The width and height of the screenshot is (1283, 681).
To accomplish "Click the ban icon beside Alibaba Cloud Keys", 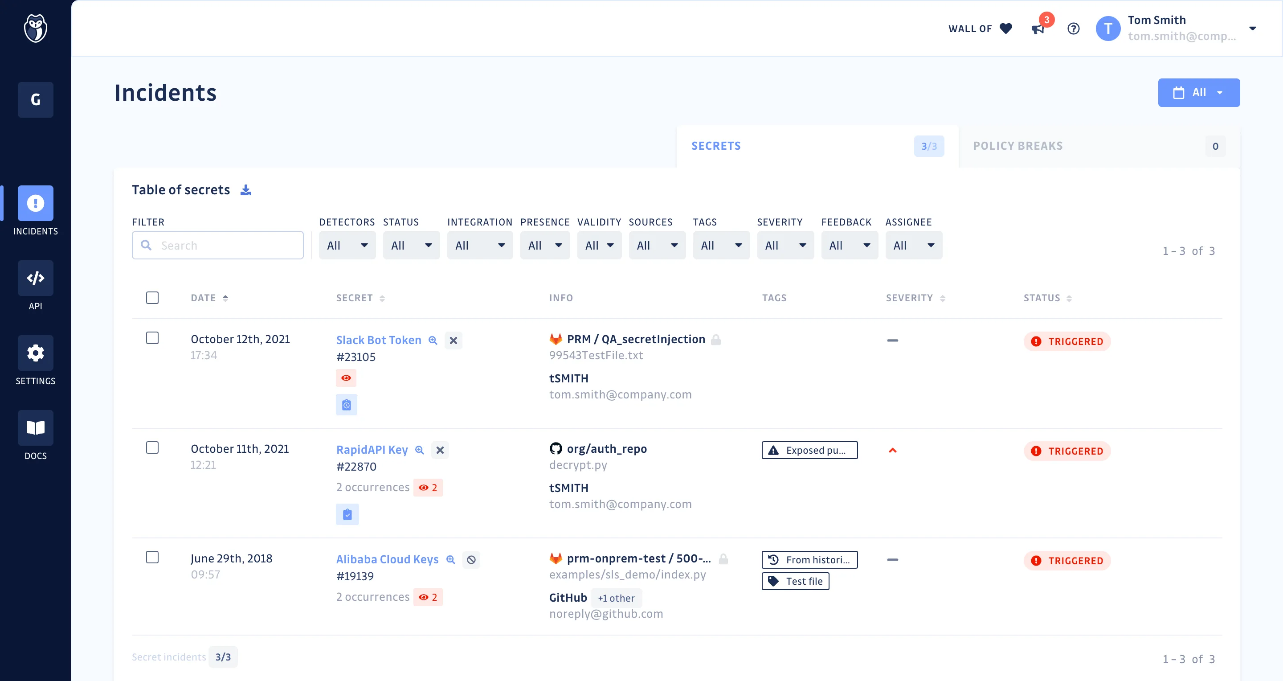I will click(x=471, y=559).
